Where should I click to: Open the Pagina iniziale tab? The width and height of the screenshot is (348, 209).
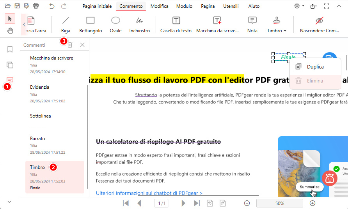coord(97,6)
